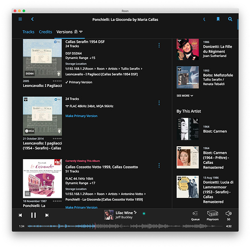This screenshot has height=248, width=251.
Task: Make Callas Cossotto Votto 1959 primary version
Action: [81, 207]
